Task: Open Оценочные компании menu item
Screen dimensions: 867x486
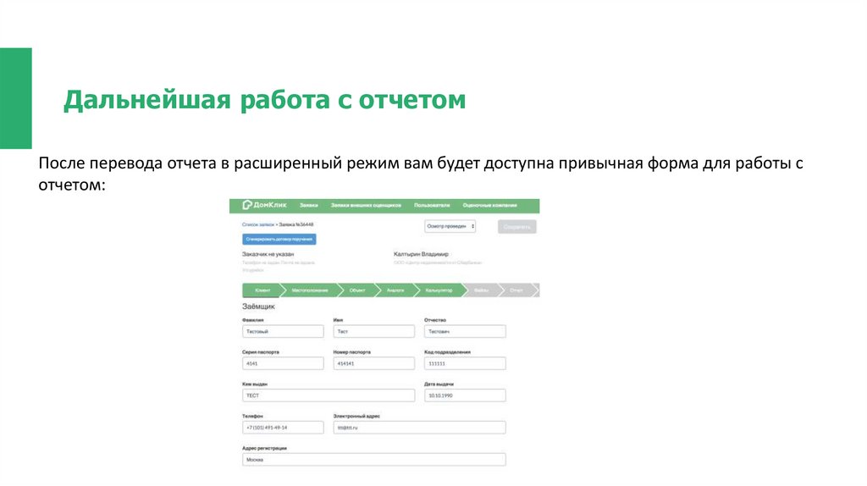Action: pyautogui.click(x=489, y=206)
